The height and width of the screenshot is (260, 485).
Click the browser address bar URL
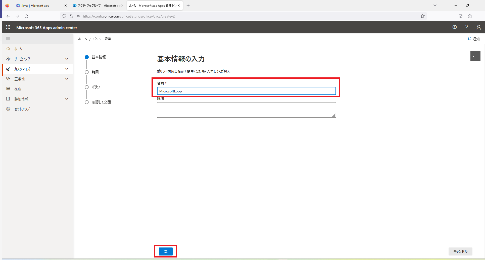(x=129, y=16)
